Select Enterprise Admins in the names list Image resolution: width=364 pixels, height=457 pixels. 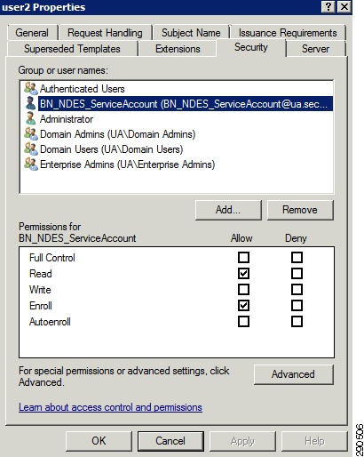(x=127, y=164)
